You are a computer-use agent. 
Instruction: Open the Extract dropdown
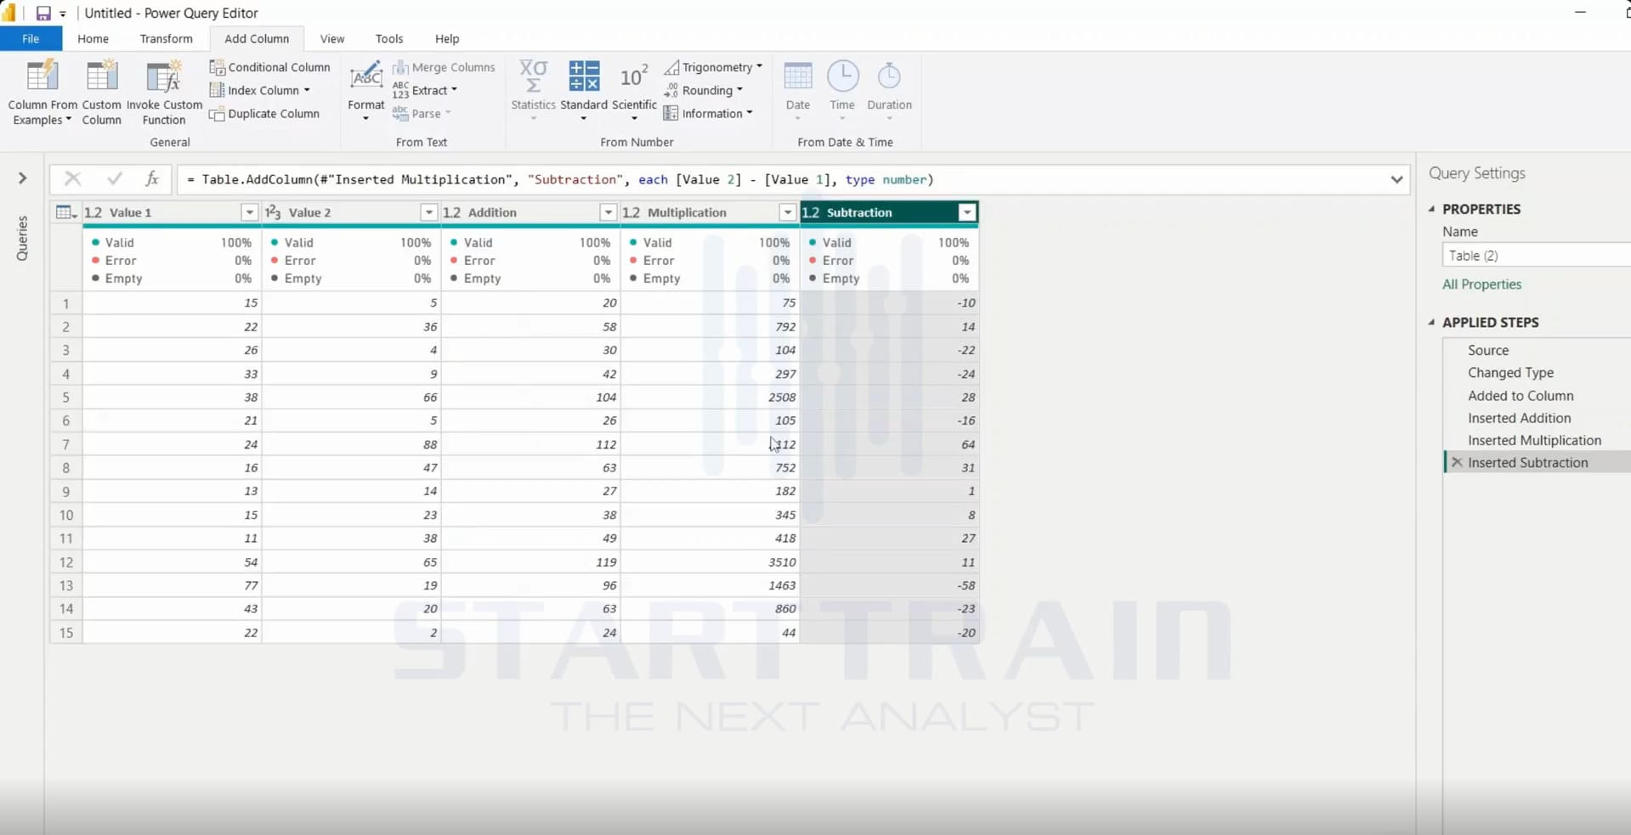click(425, 90)
